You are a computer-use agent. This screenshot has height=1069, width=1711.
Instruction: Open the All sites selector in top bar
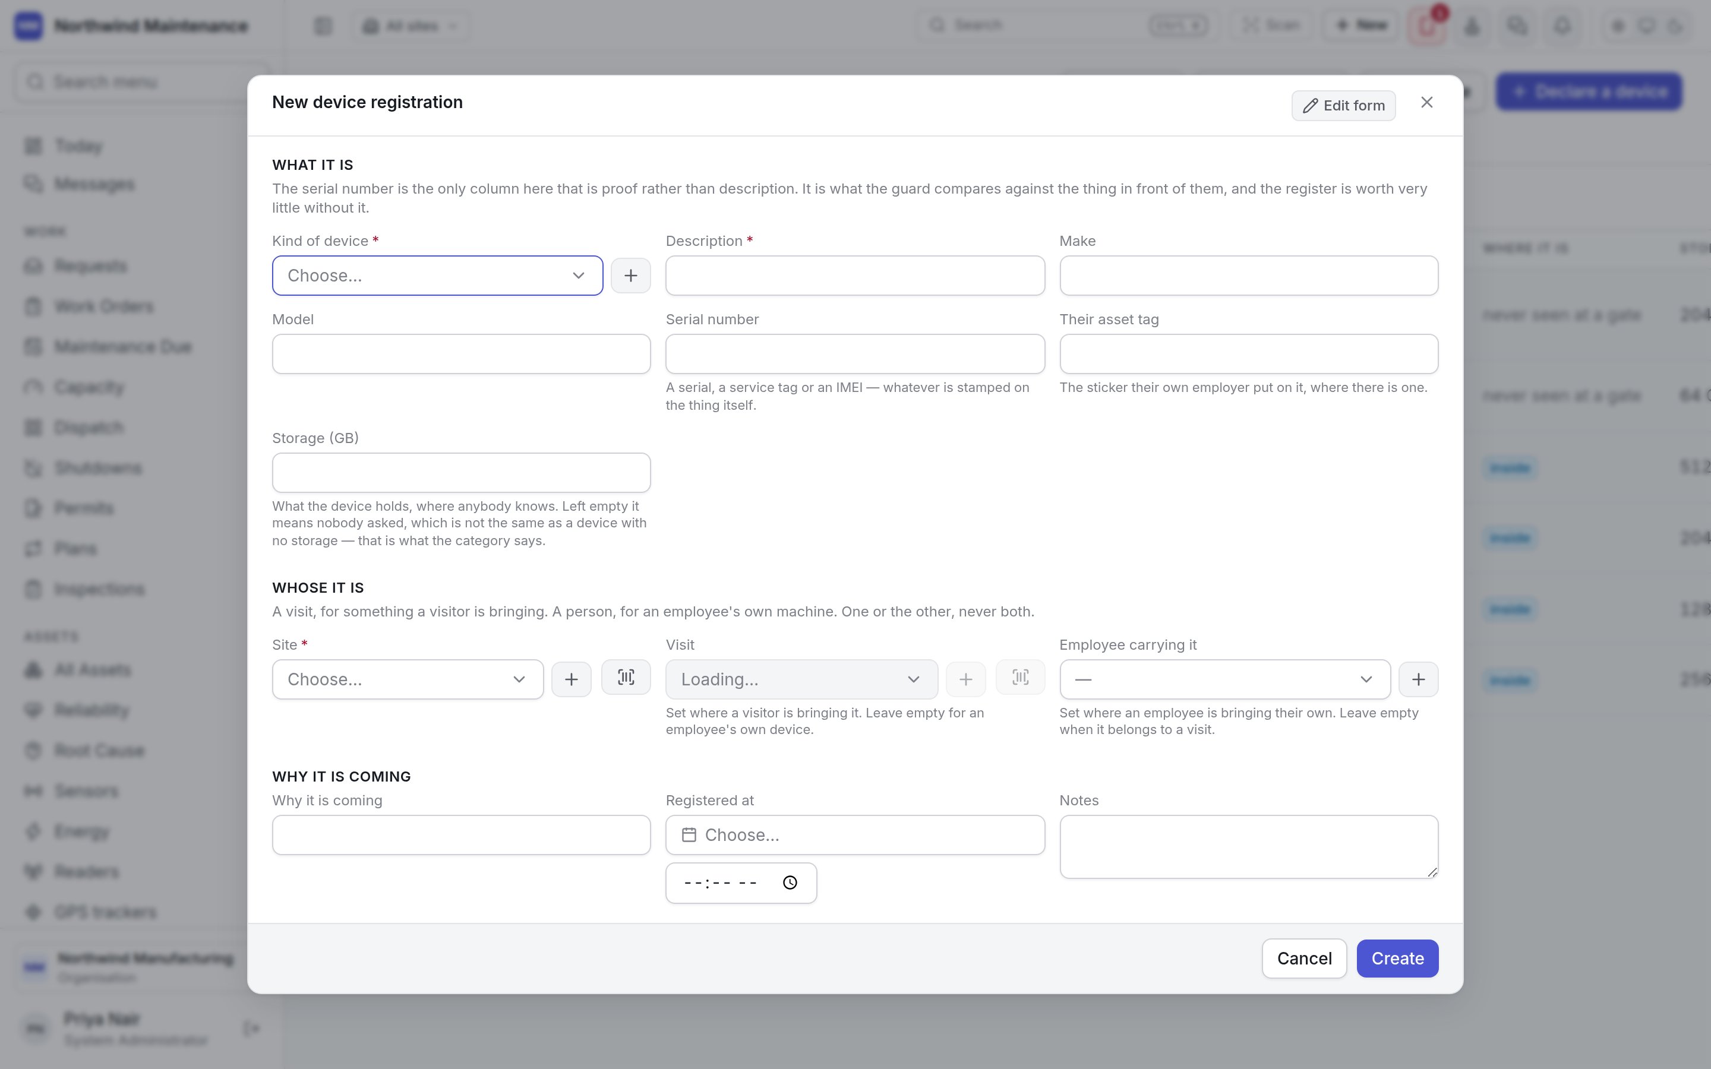pos(411,26)
